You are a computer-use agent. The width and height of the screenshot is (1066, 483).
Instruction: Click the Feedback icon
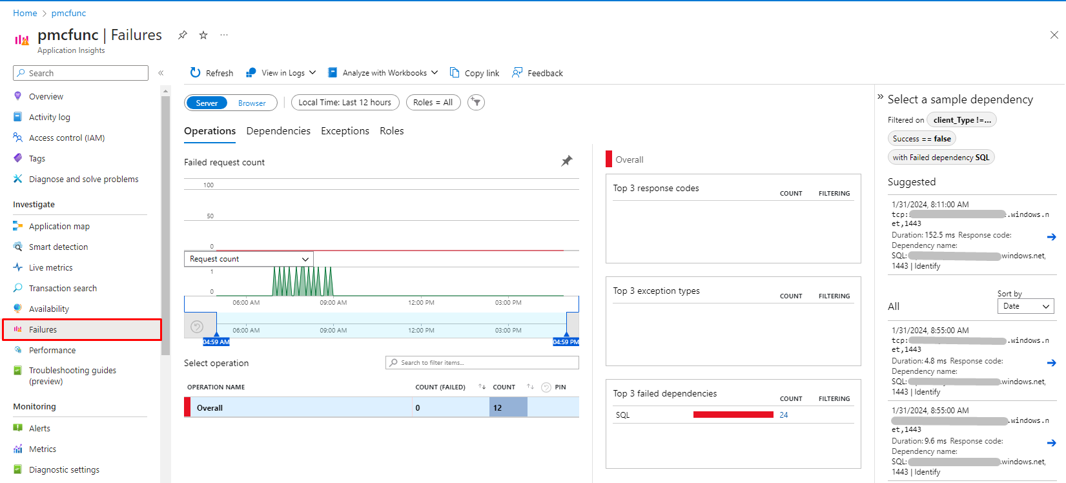[x=517, y=72]
